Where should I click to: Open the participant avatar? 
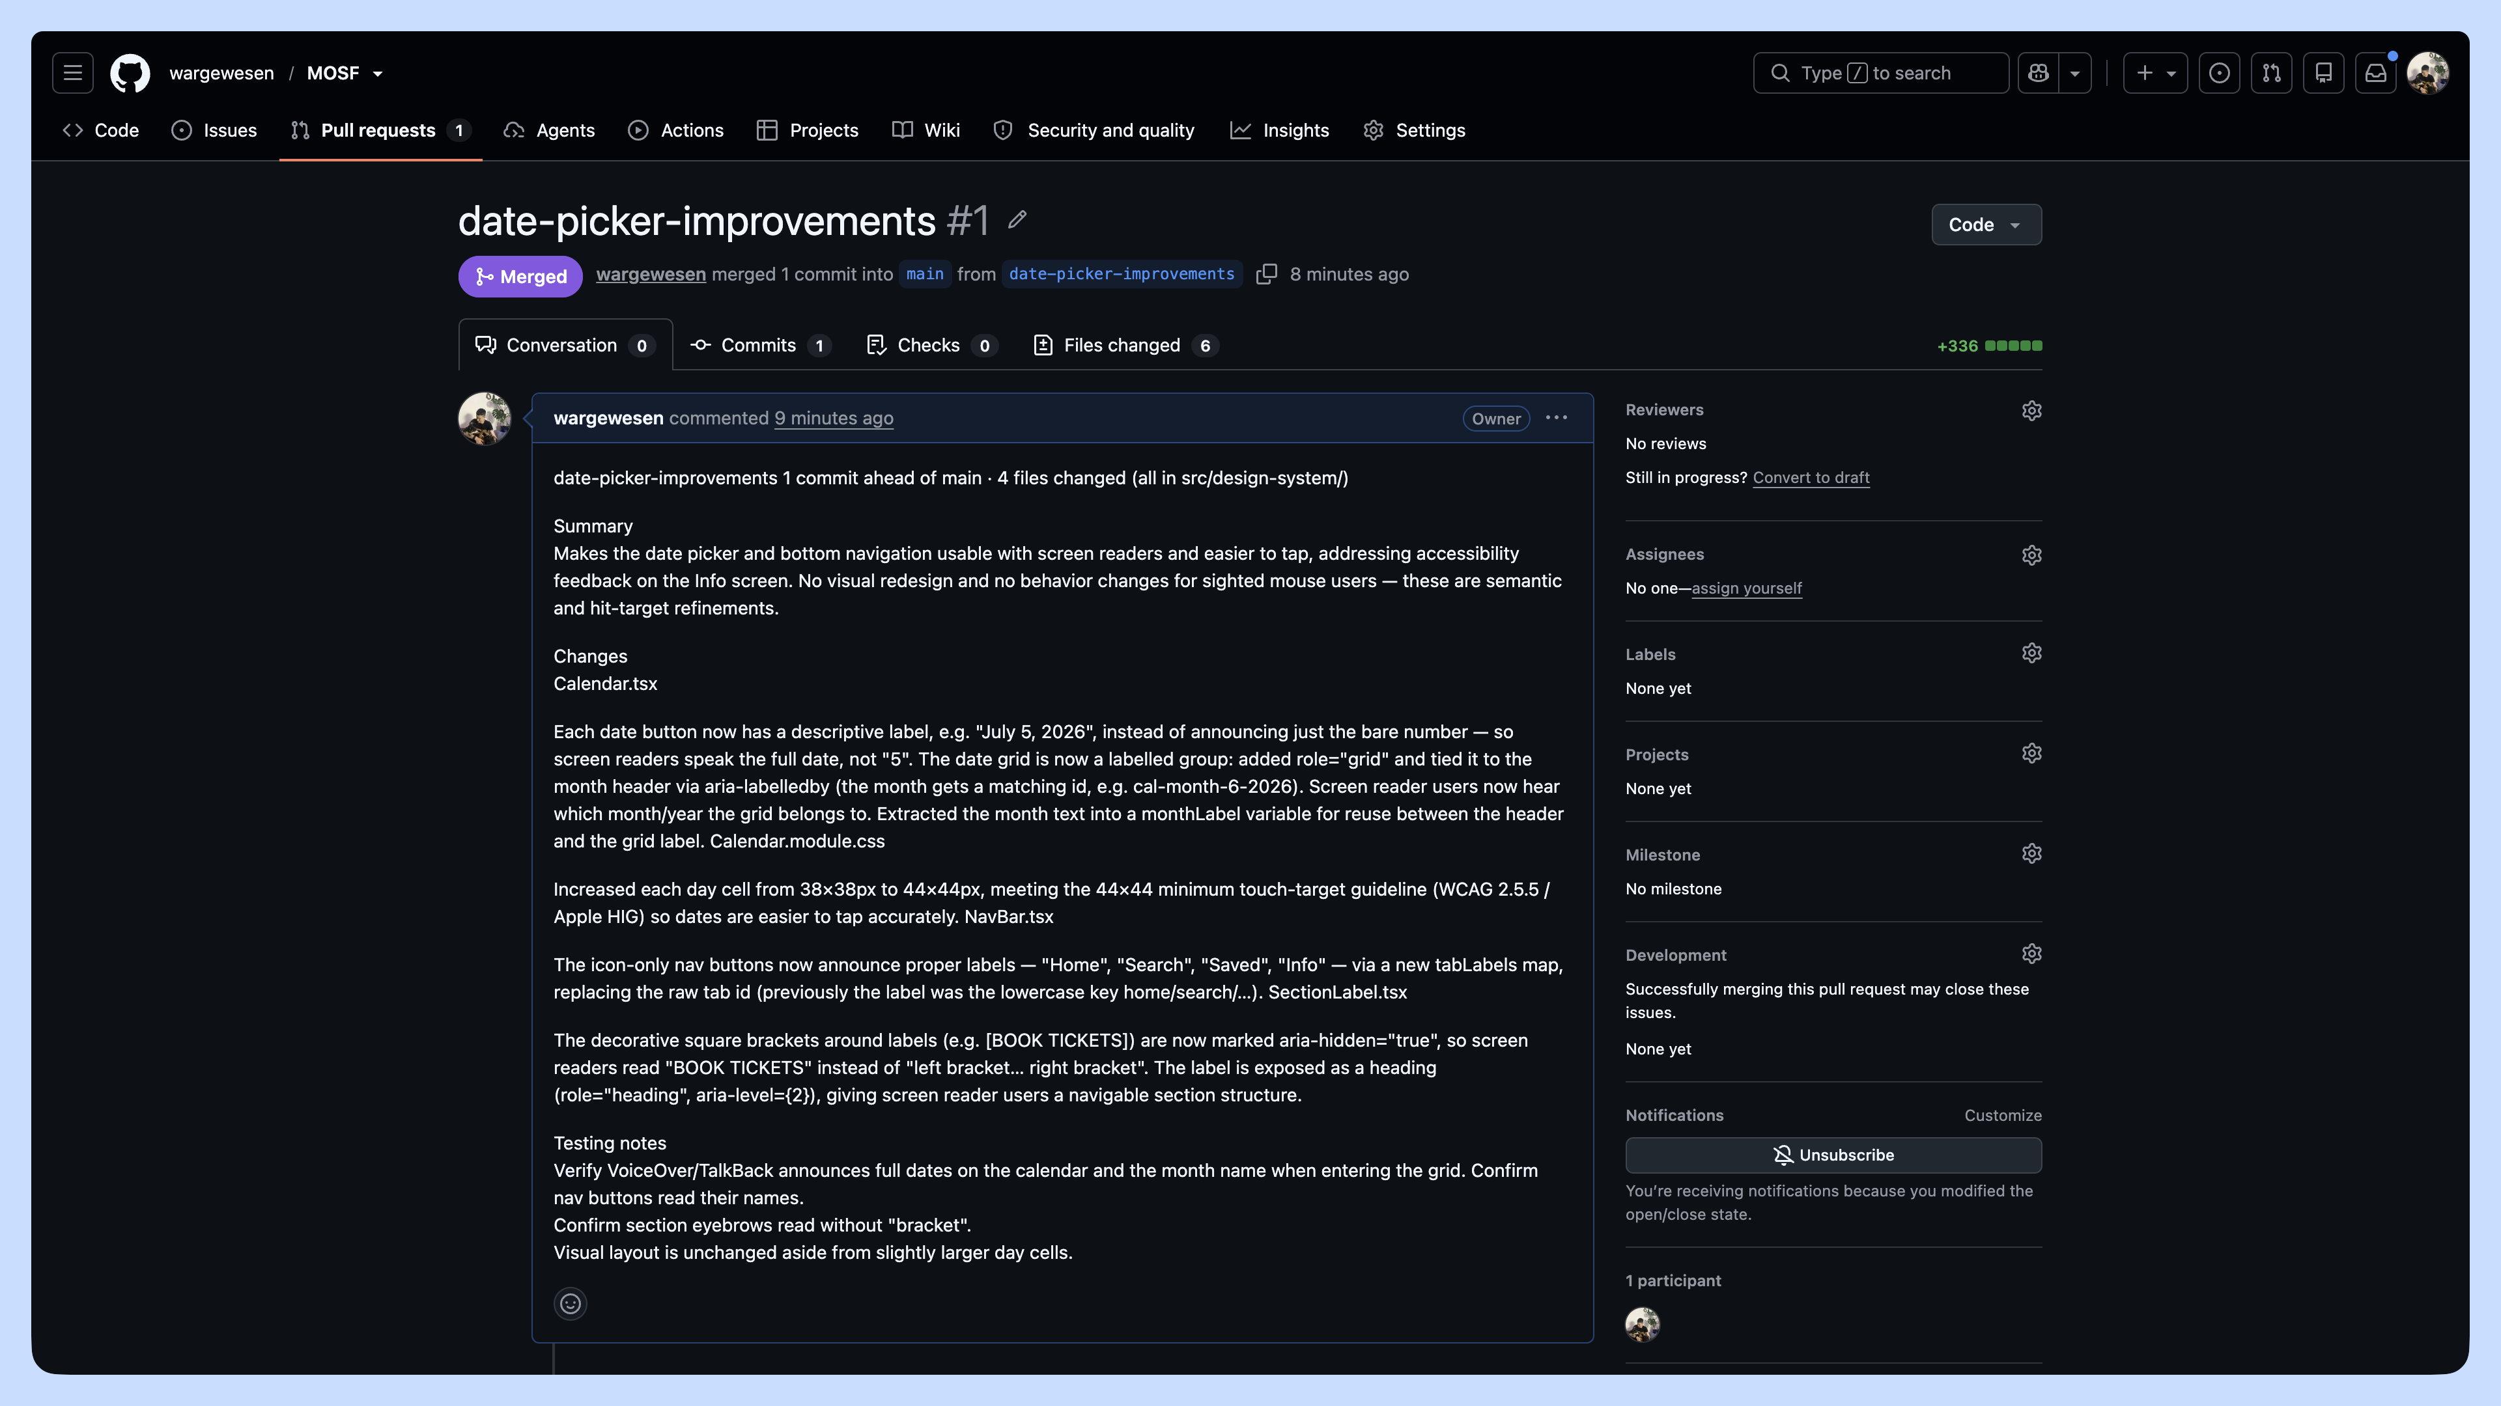1643,1325
